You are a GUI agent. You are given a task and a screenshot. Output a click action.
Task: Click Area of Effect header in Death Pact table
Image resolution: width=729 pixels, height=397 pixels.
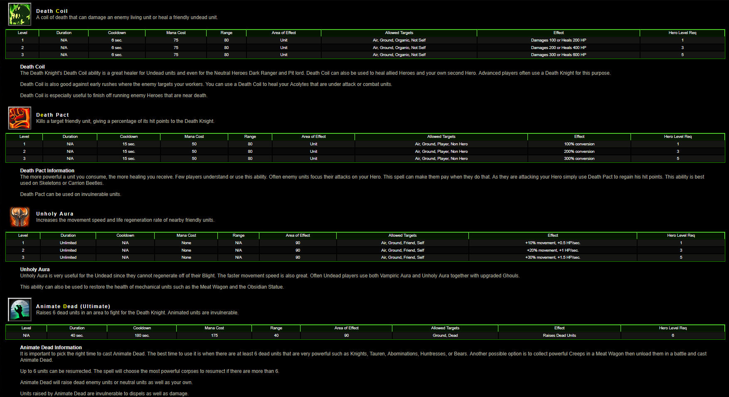click(x=313, y=137)
